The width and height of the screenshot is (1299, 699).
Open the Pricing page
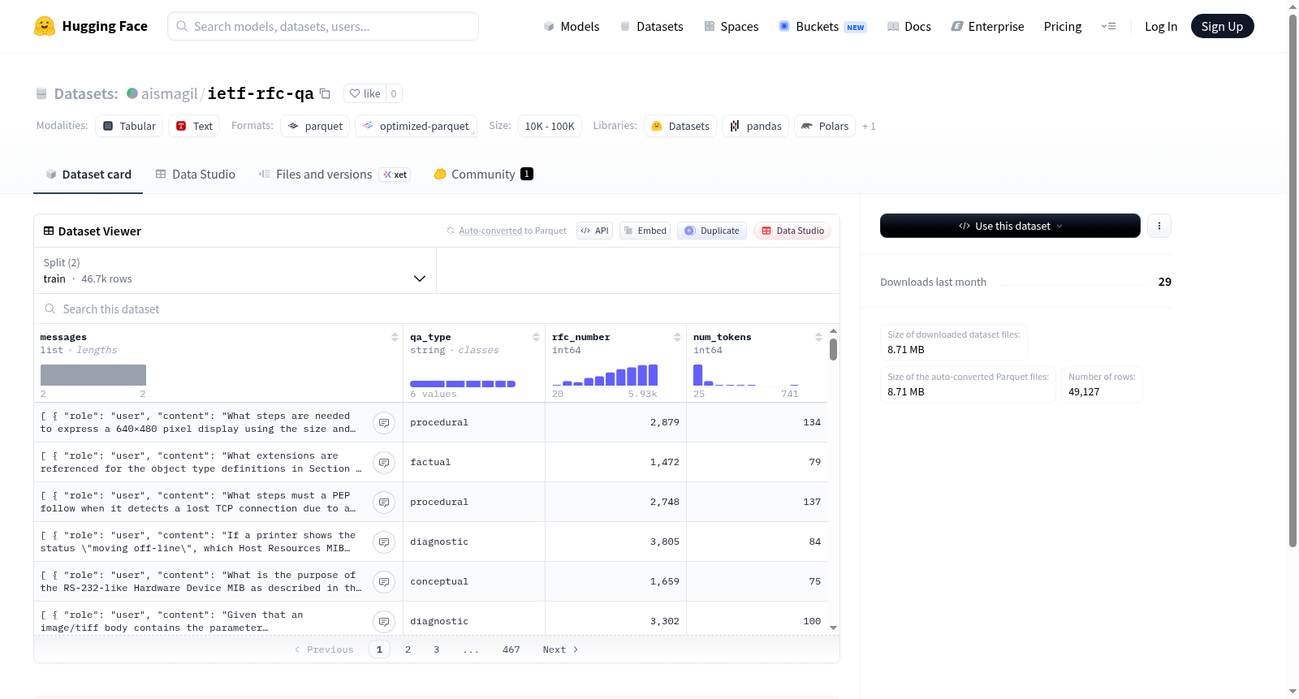point(1063,27)
